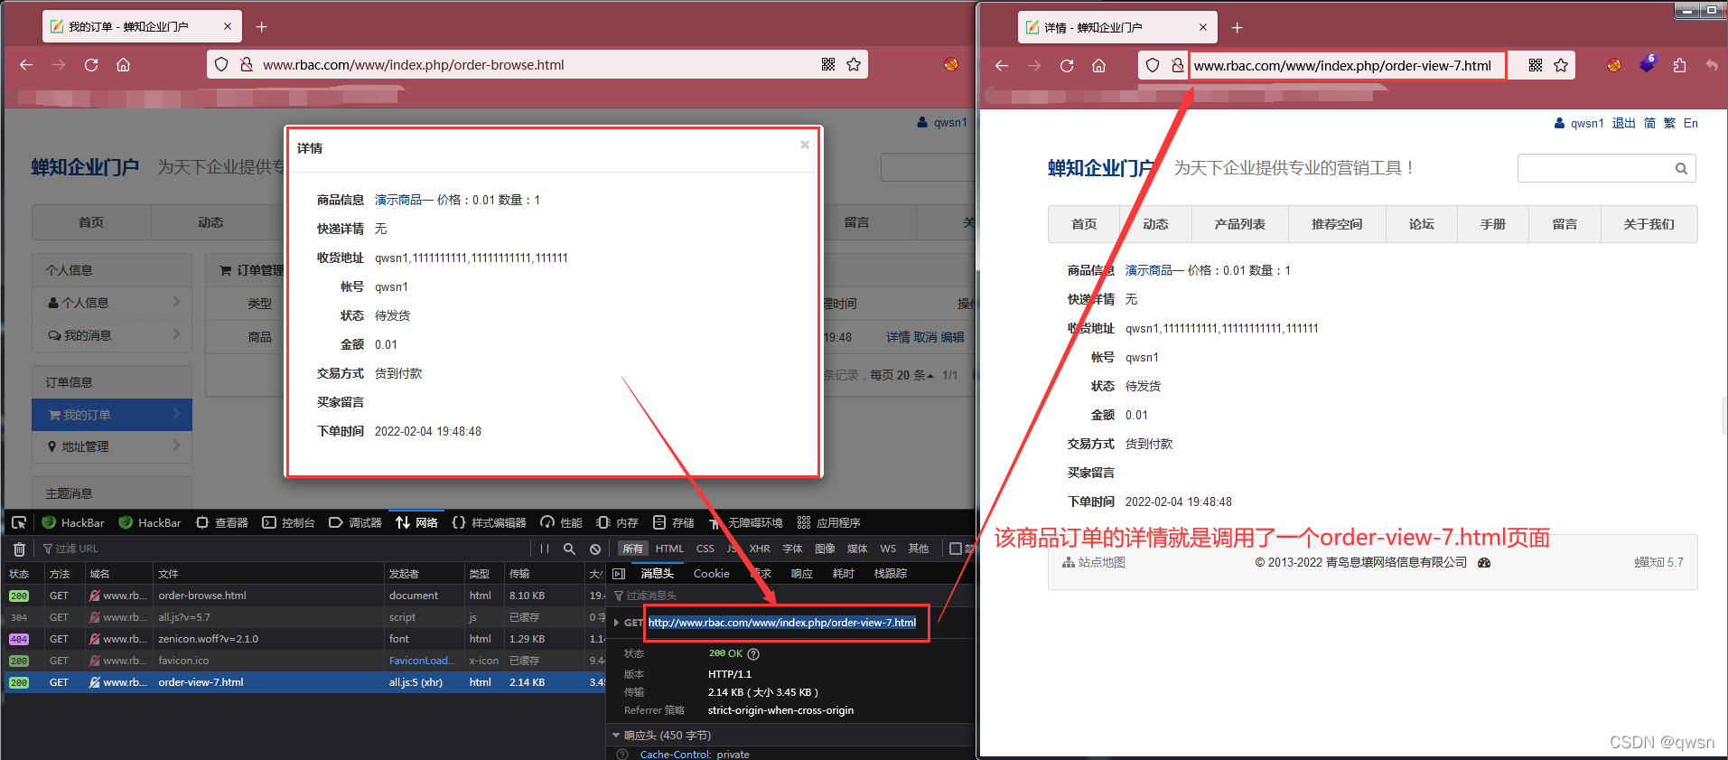1728x760 pixels.
Task: Filter network requests by XHR
Action: tap(760, 549)
